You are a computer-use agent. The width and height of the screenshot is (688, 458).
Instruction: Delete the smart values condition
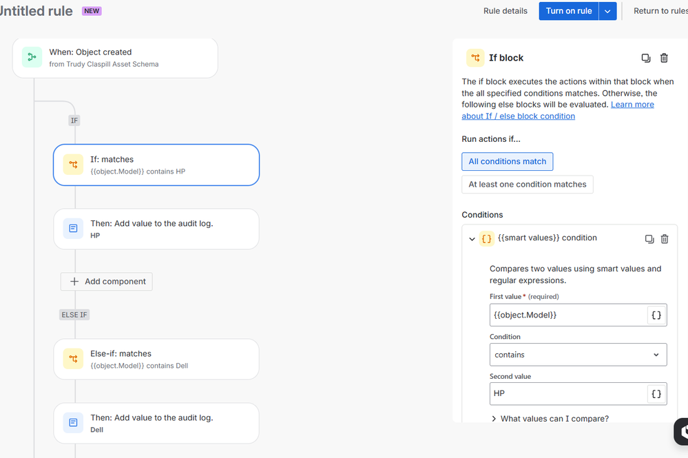[x=665, y=239]
